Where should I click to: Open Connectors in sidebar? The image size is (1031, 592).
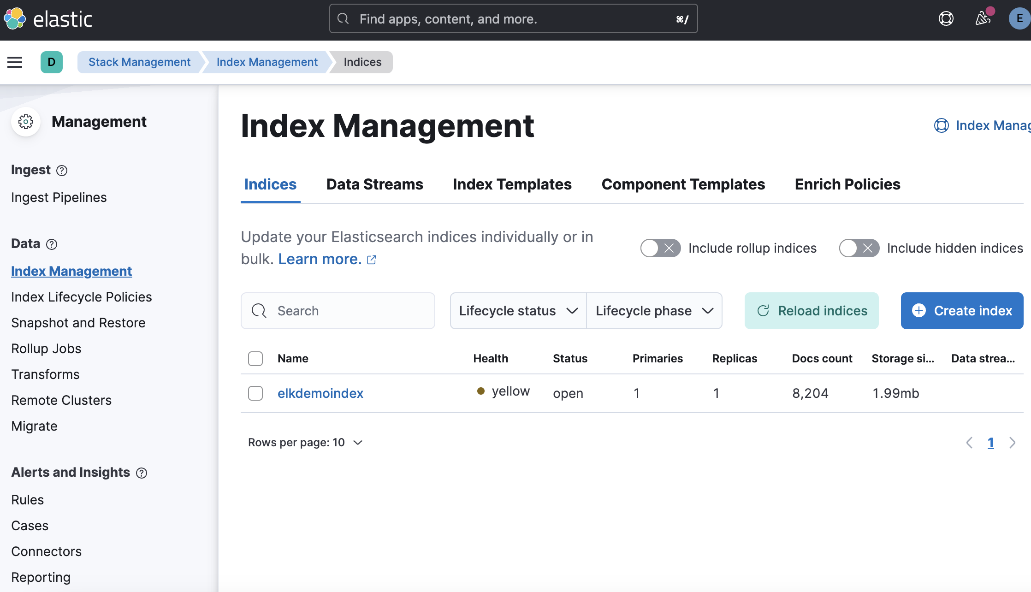pos(47,551)
